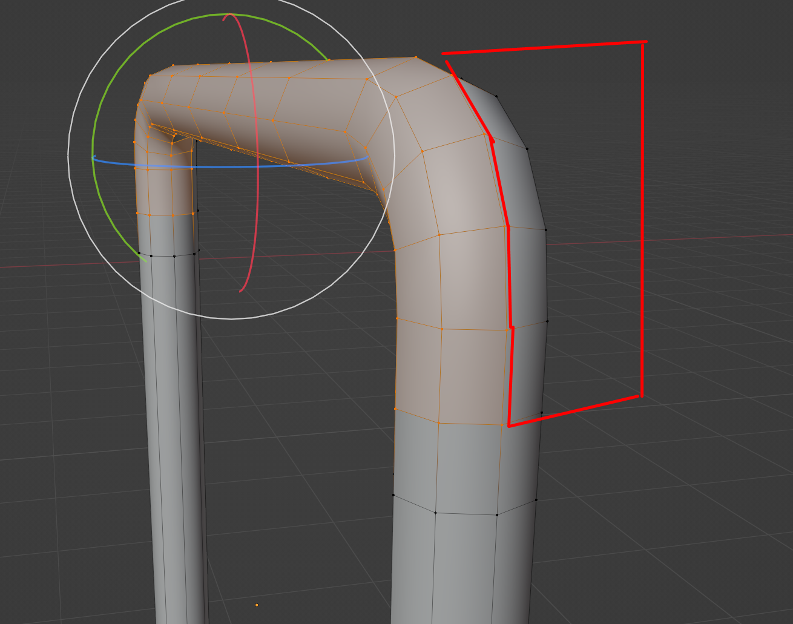
Task: Click the orange object origin dot
Action: point(257,605)
